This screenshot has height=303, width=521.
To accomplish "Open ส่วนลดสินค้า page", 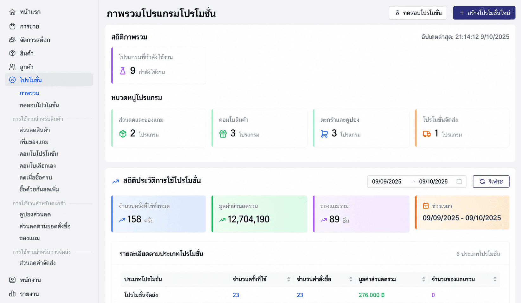I will tap(35, 130).
